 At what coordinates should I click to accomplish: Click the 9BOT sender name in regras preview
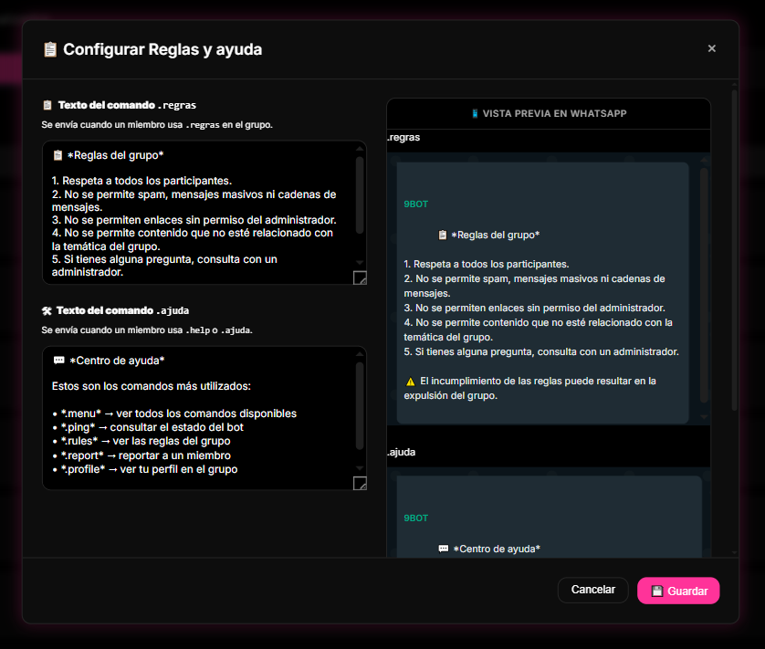tap(415, 204)
